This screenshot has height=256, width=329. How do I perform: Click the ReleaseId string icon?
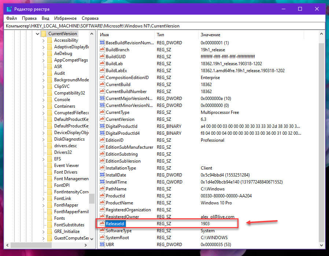point(102,223)
